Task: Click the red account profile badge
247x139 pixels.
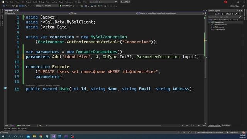Action: click(225, 2)
